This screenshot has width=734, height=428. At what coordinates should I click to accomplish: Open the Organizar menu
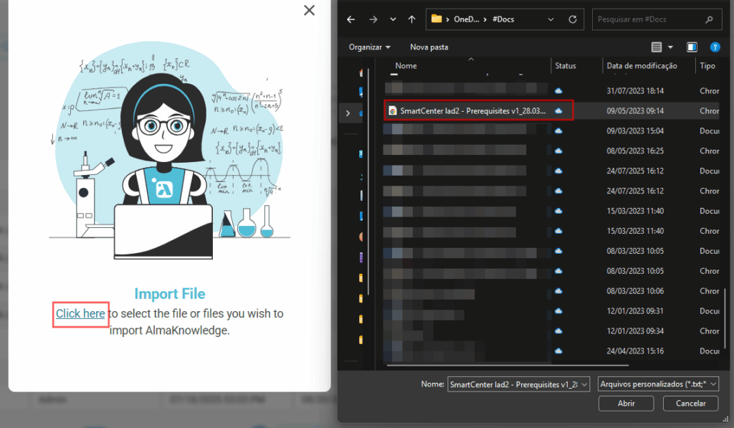[x=369, y=47]
